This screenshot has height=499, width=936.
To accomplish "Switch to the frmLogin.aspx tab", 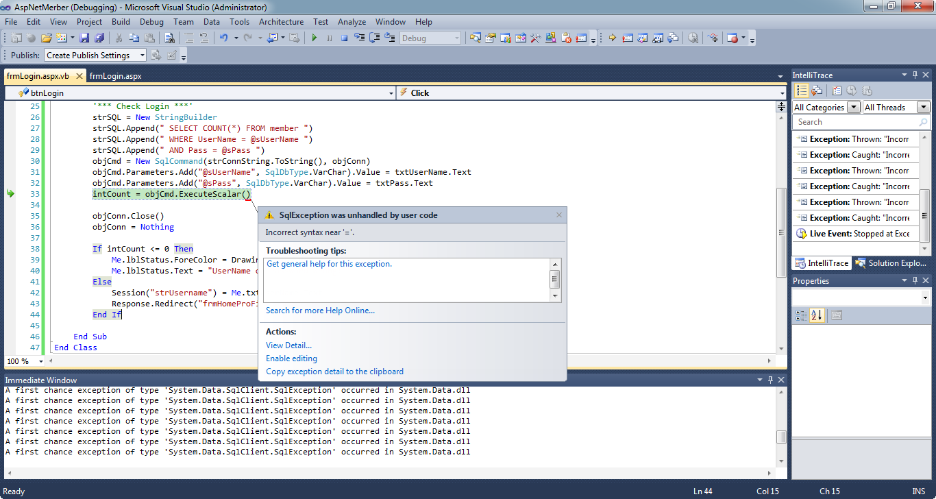I will (115, 76).
